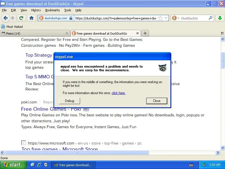Click the 3:58 AM taskbar clock

click(x=215, y=165)
